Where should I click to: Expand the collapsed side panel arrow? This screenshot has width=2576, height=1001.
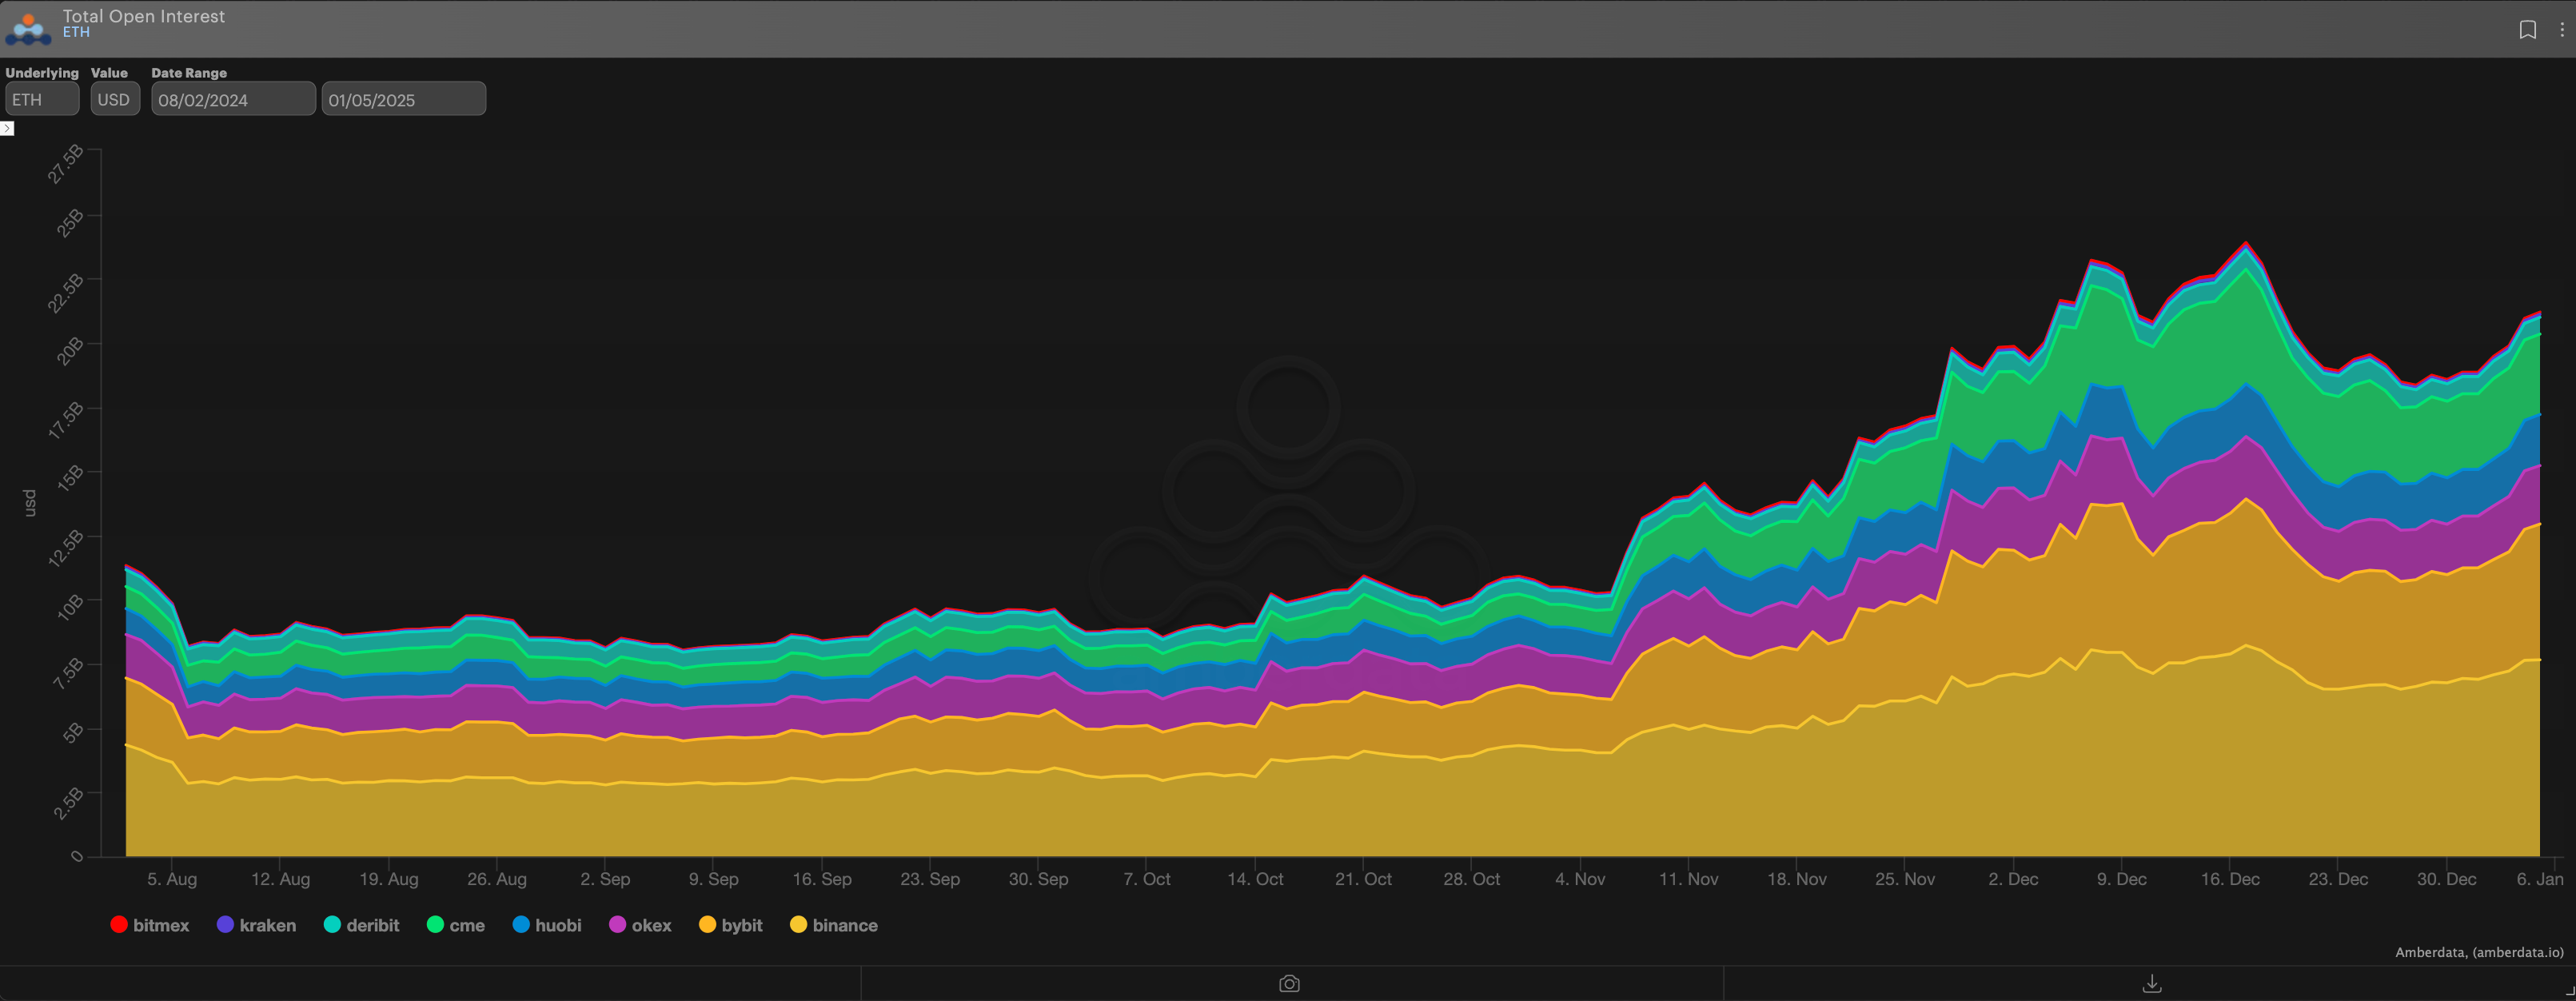tap(7, 128)
